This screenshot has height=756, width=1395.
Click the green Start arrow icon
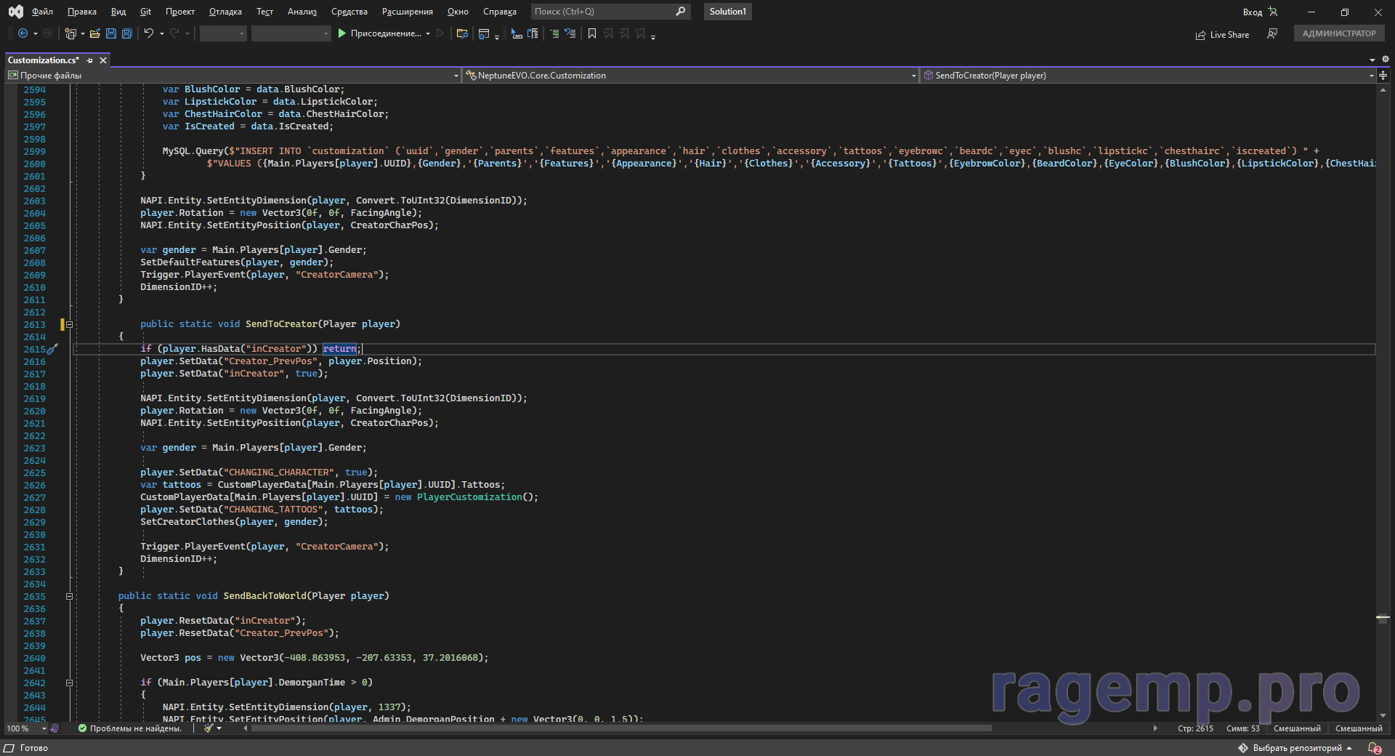(341, 33)
